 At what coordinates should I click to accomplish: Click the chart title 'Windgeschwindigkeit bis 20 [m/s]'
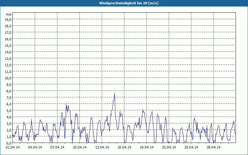coord(124,3)
